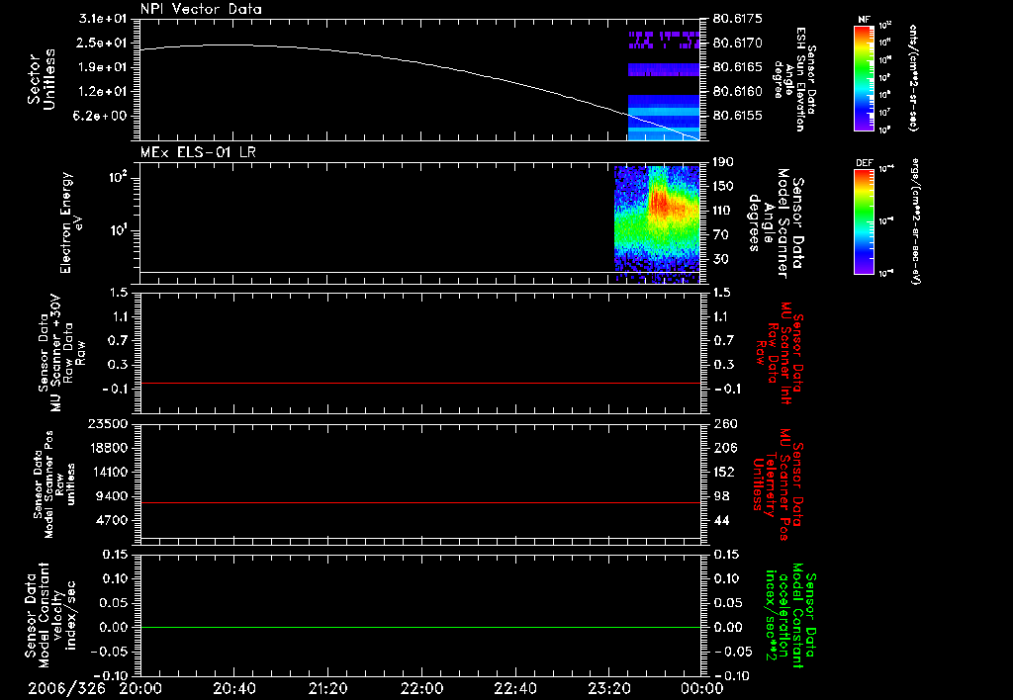The image size is (1013, 700).
Task: Click the 206 telemetry tick value
Action: (x=724, y=448)
